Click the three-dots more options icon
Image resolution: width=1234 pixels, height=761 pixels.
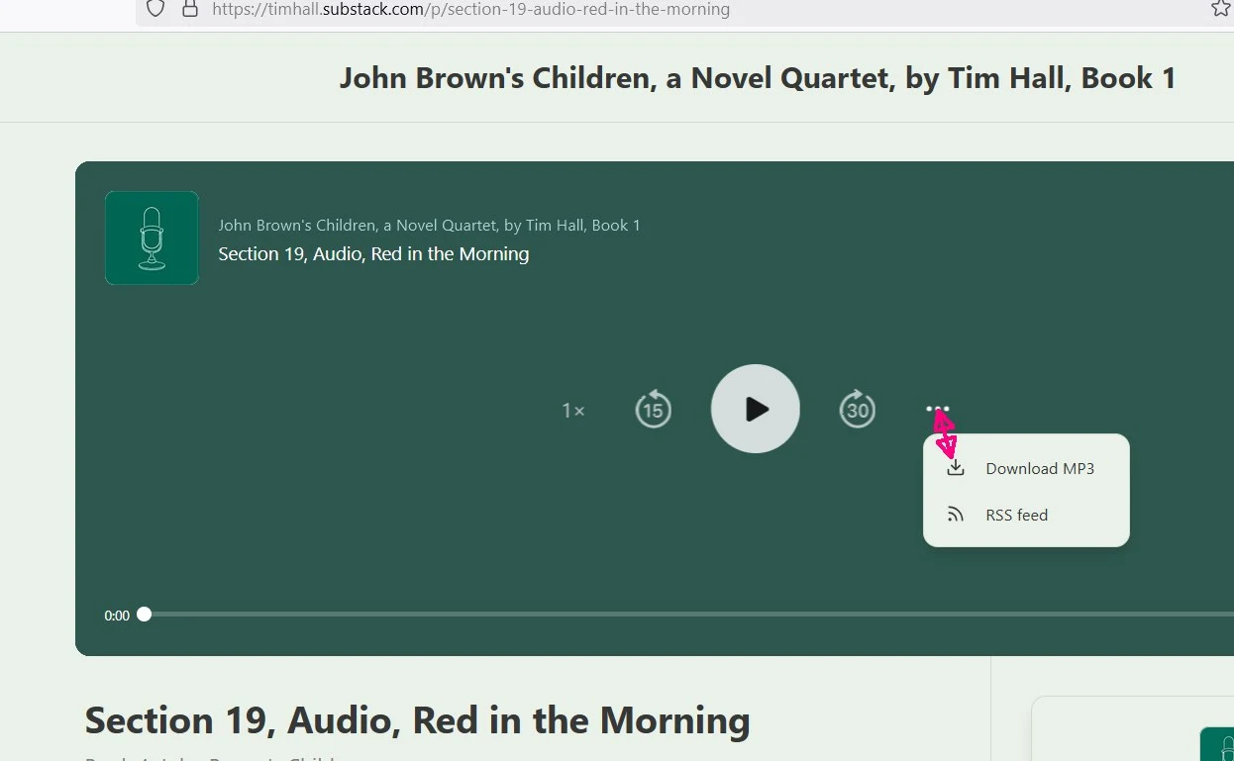(938, 409)
